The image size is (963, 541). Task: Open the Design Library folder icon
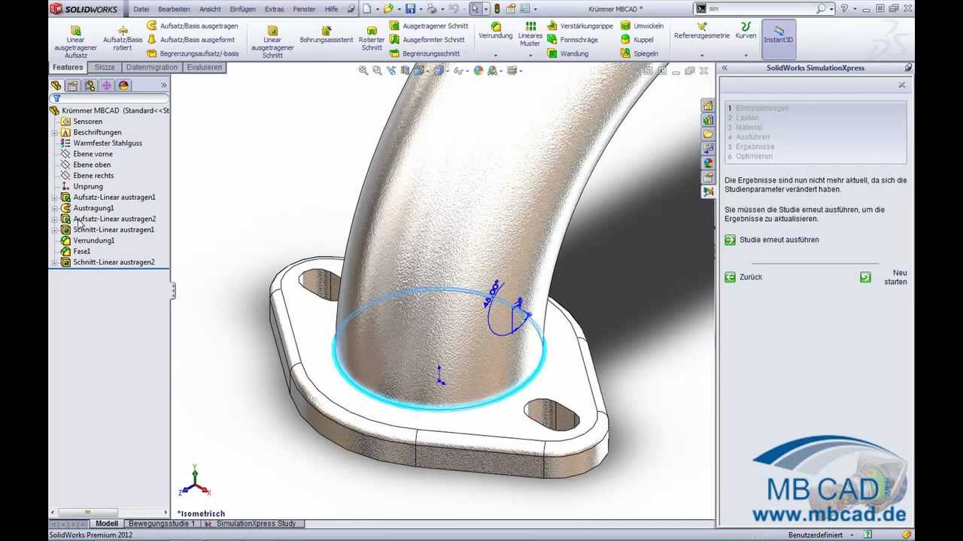708,134
